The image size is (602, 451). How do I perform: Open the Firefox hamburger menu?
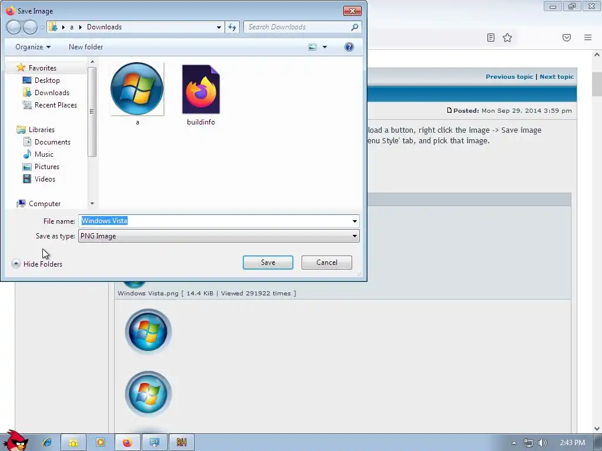(588, 38)
